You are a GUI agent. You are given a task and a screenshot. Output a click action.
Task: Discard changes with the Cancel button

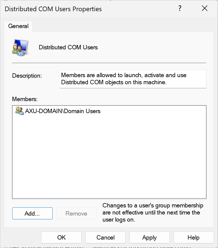click(105, 238)
